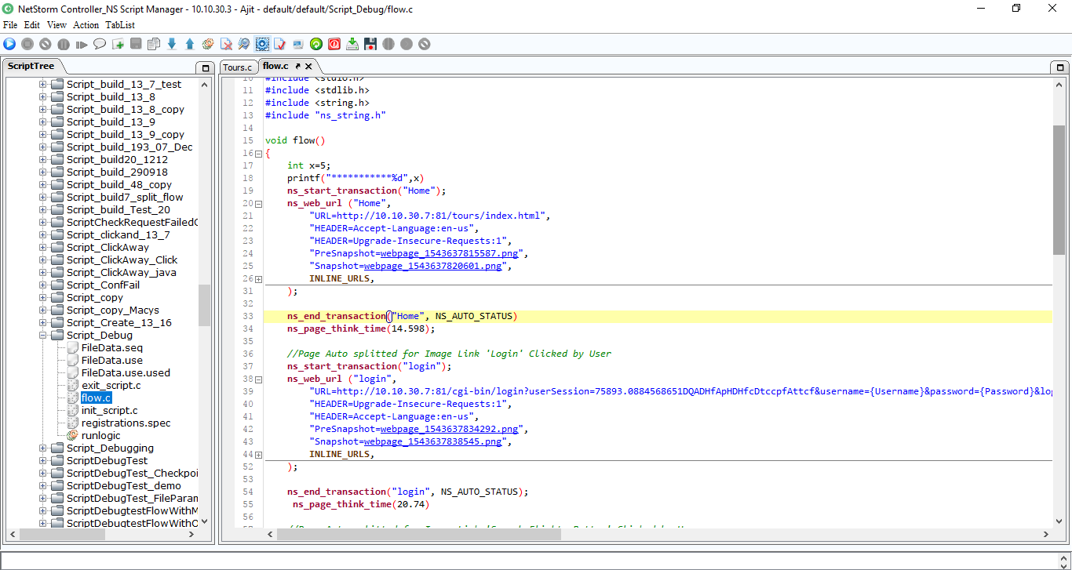The width and height of the screenshot is (1072, 570).
Task: Select FileData.seq in the tree
Action: [112, 347]
